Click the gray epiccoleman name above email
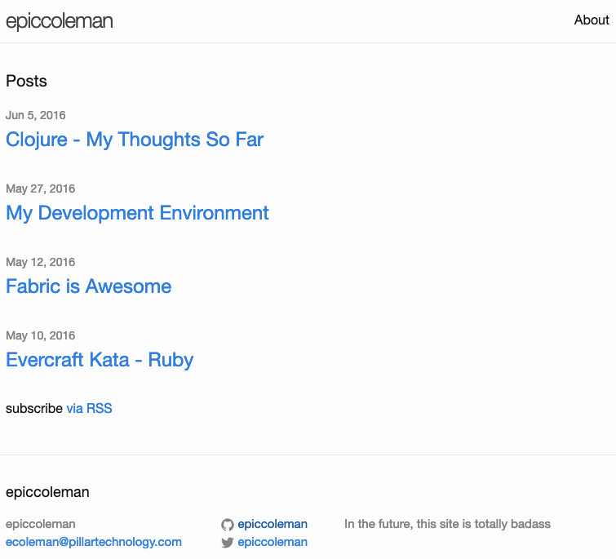Screen dimensions: 616x559 pos(41,524)
